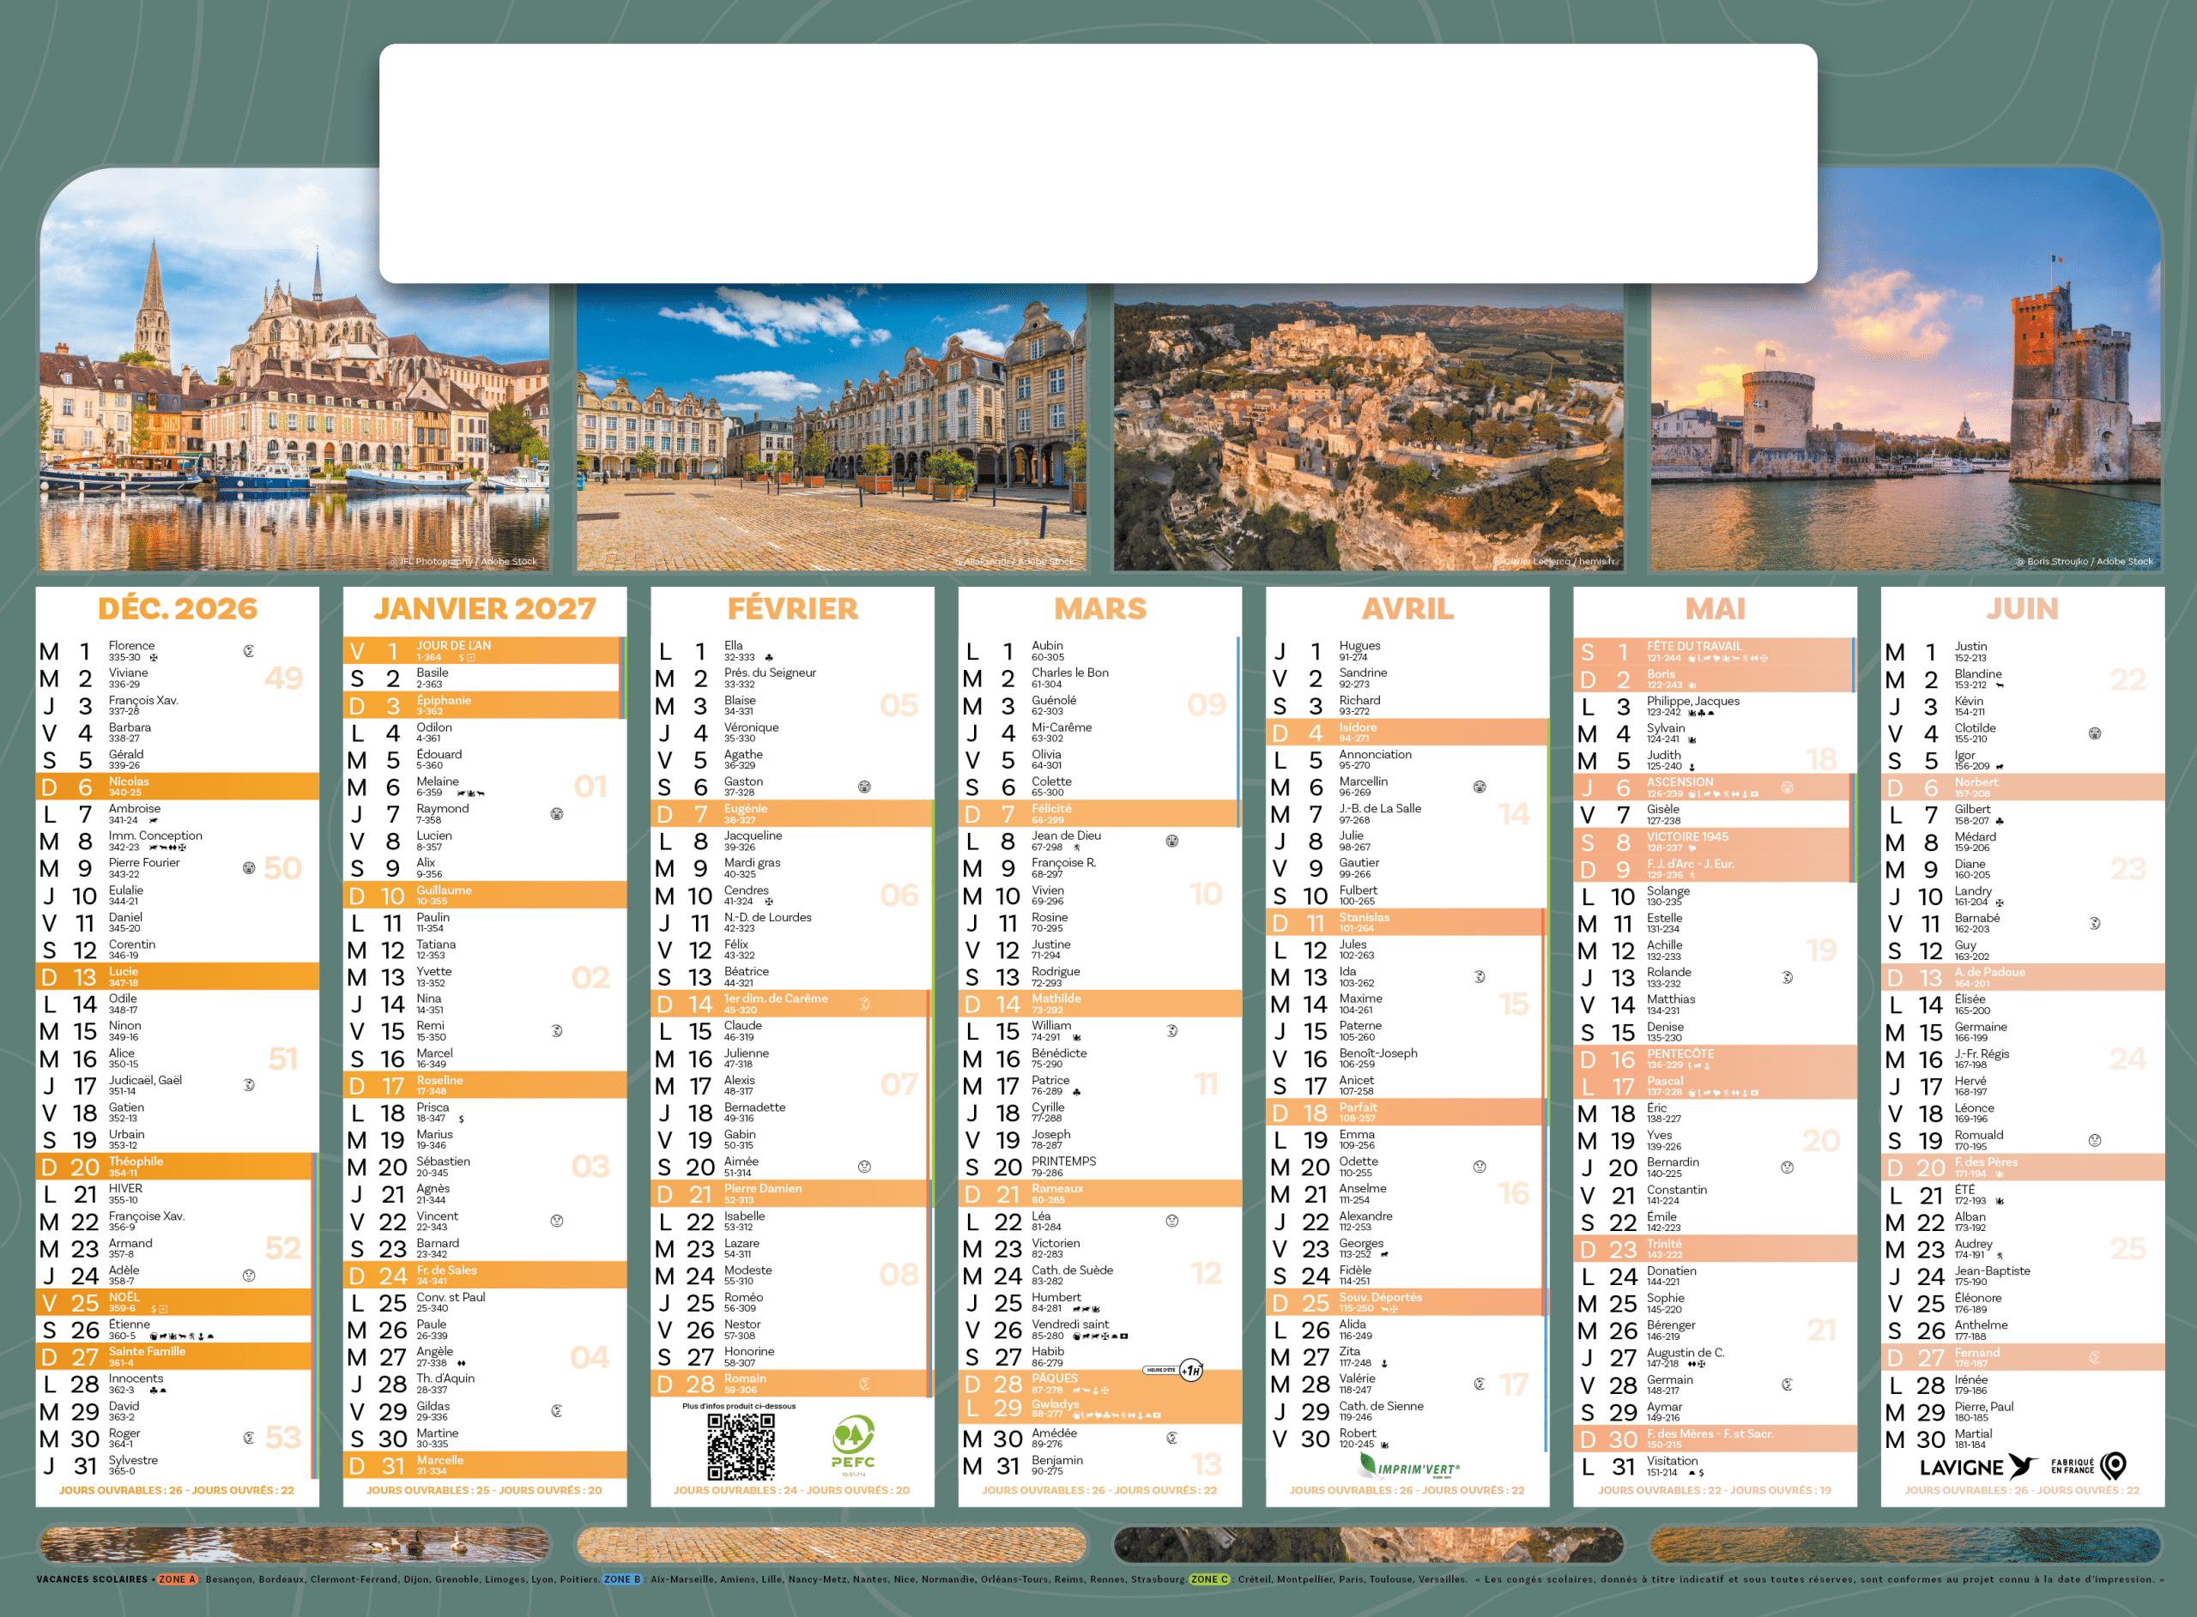Select the ZONE C green label
The image size is (2197, 1617).
[1209, 1578]
